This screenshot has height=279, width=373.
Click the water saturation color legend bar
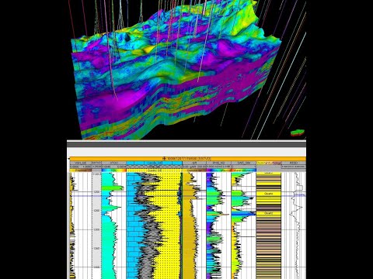(243, 170)
